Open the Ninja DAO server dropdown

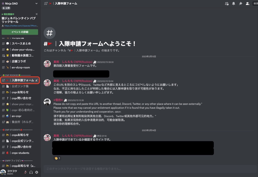tap(36, 3)
